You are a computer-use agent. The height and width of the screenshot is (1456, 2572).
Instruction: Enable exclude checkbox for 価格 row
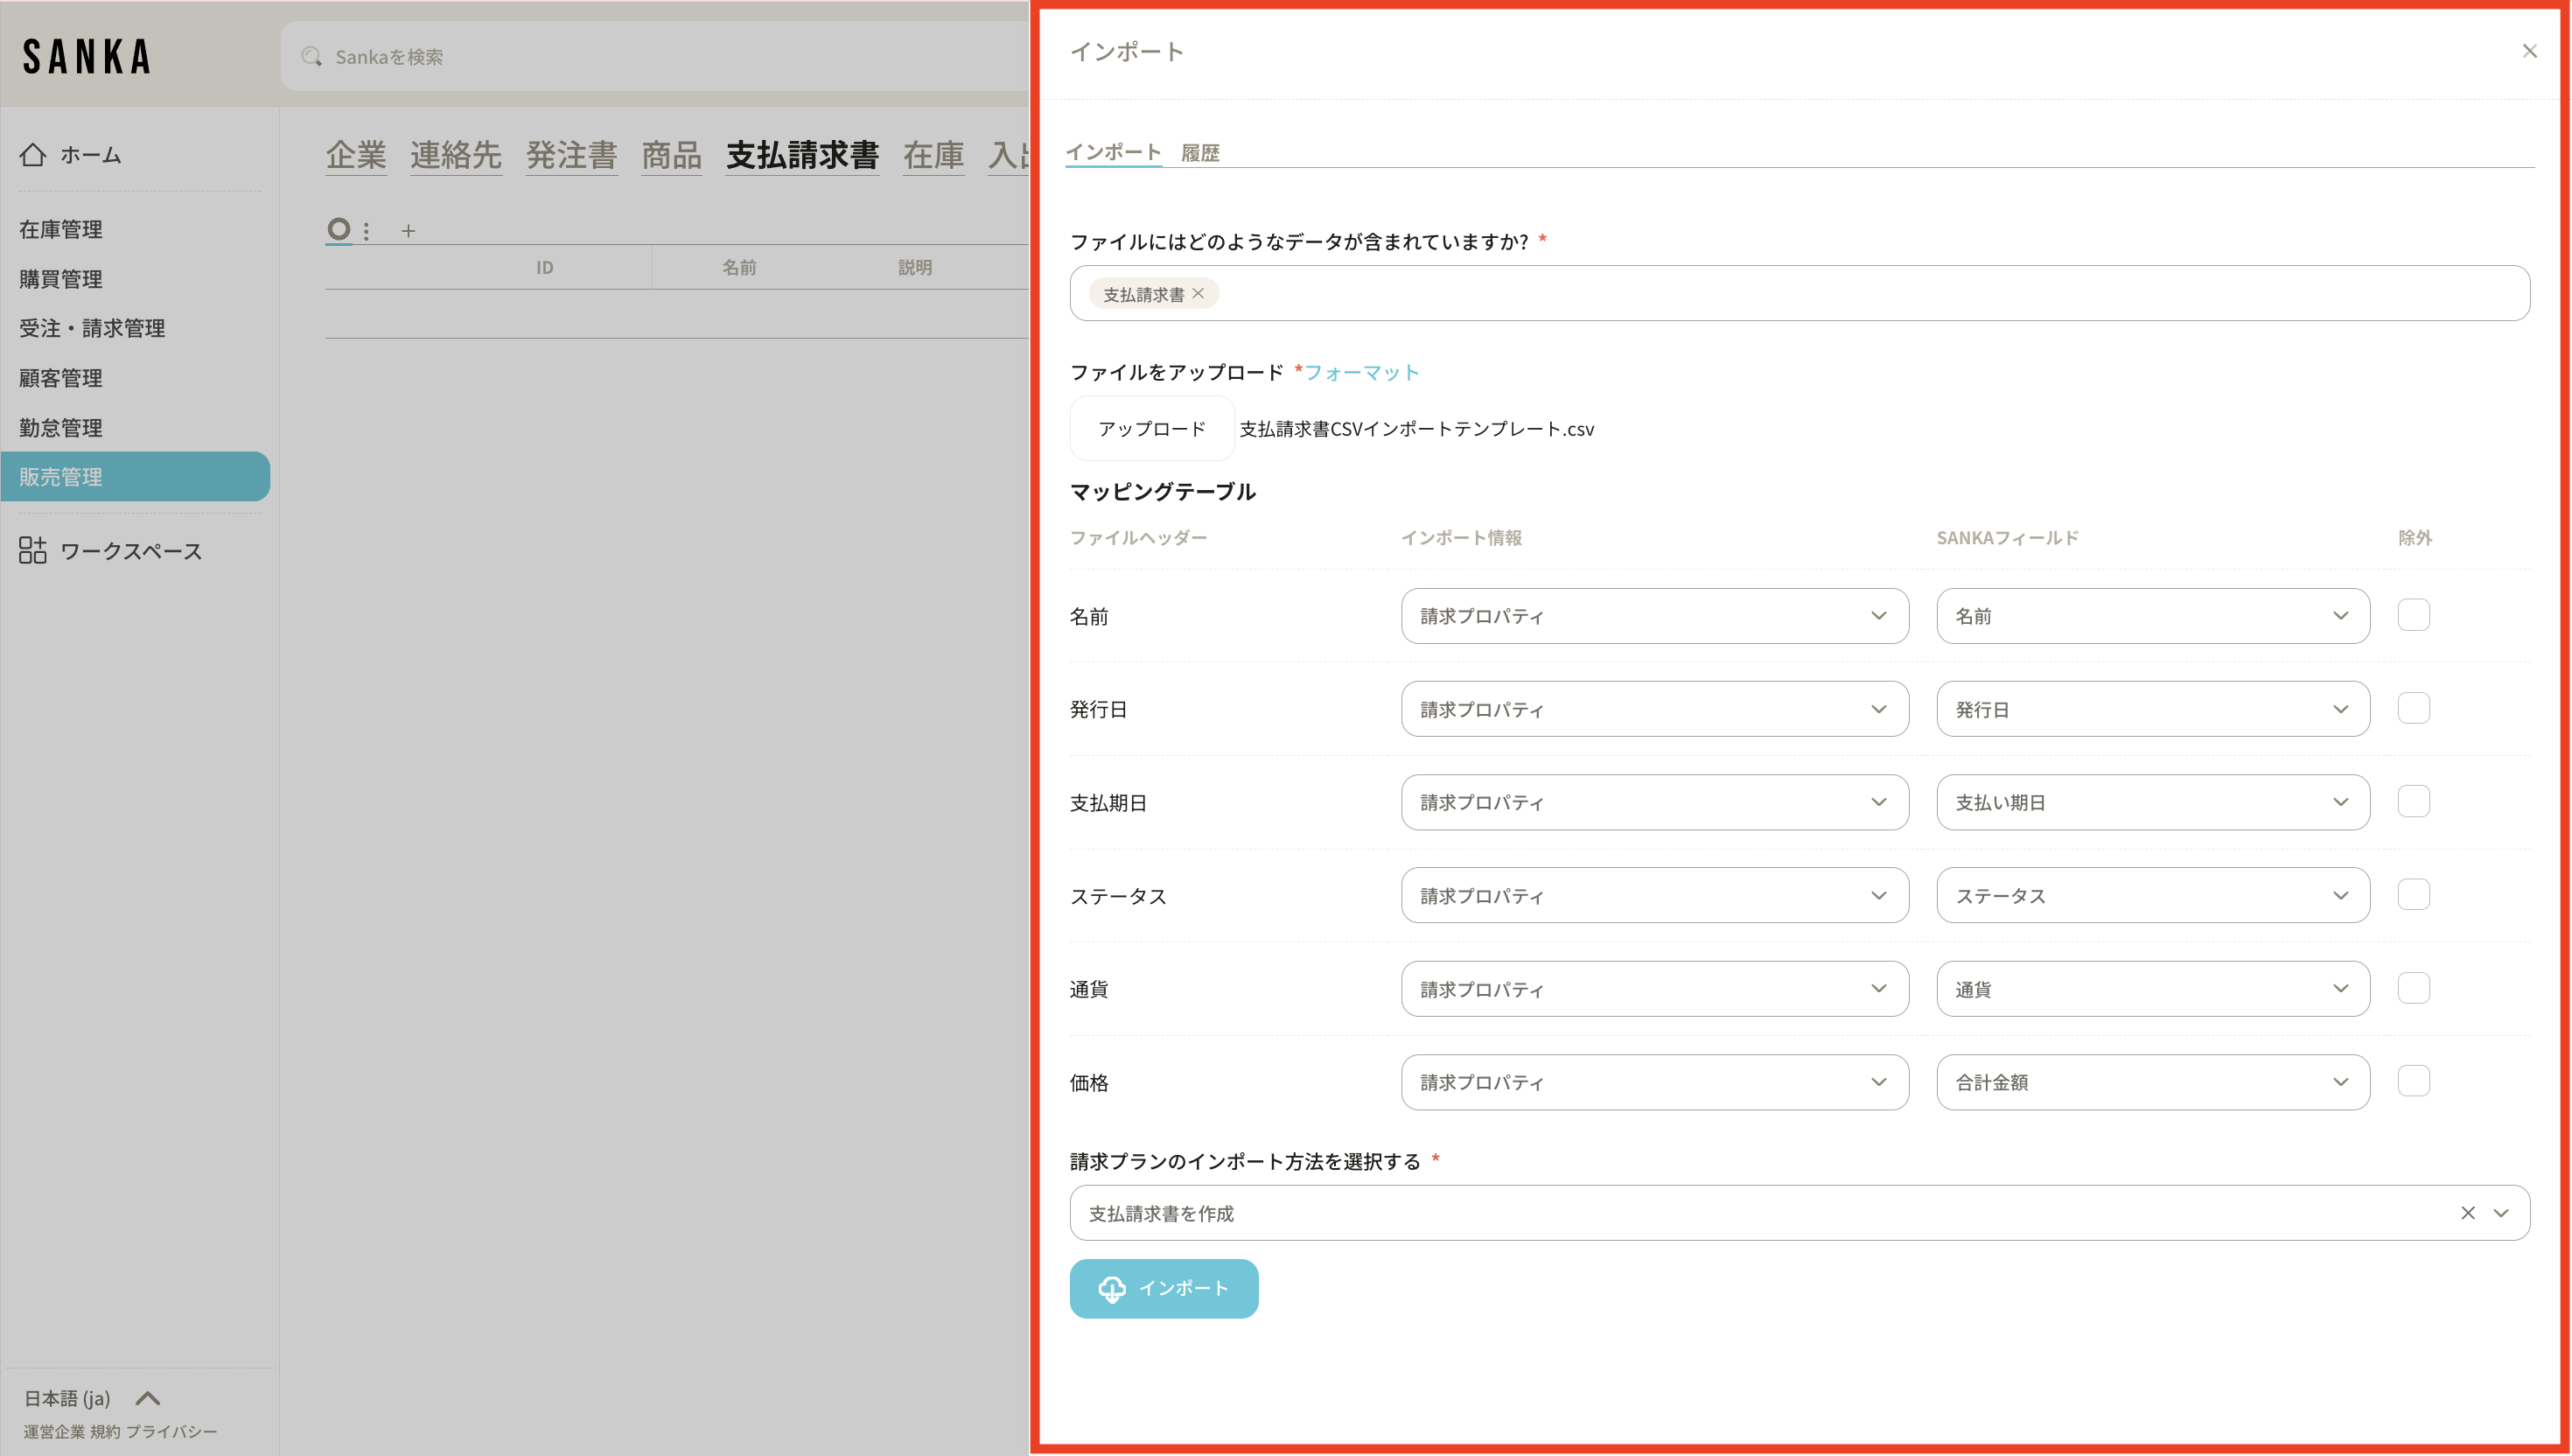tap(2412, 1081)
